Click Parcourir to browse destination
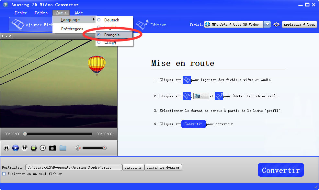Image resolution: width=319 pixels, height=190 pixels. tap(133, 167)
